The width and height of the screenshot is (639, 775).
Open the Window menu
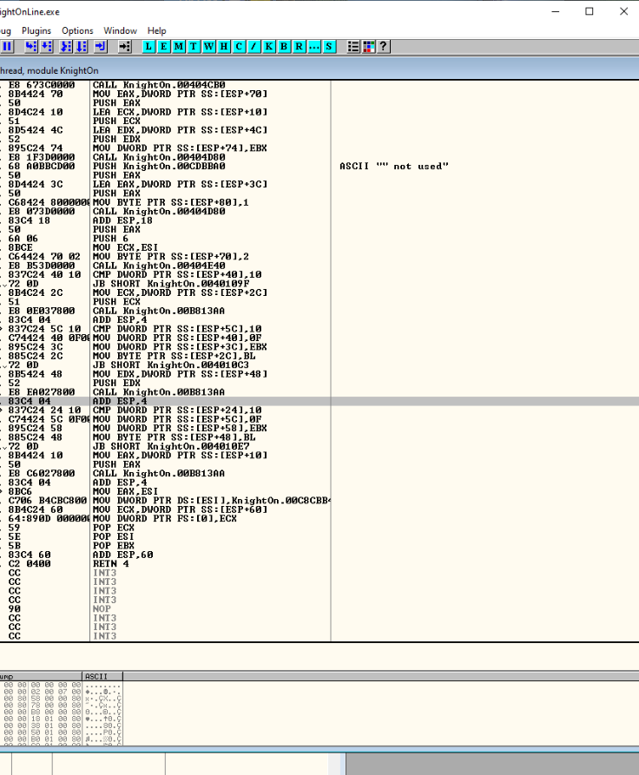pyautogui.click(x=120, y=30)
